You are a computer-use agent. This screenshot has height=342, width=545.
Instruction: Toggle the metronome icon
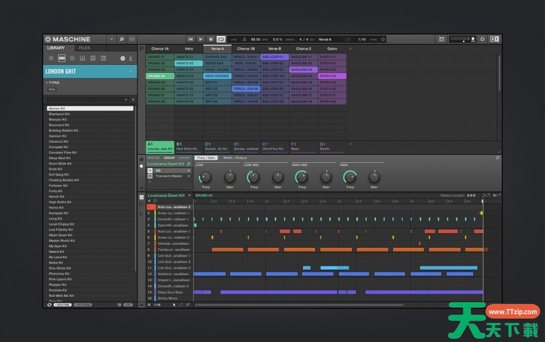pos(244,39)
